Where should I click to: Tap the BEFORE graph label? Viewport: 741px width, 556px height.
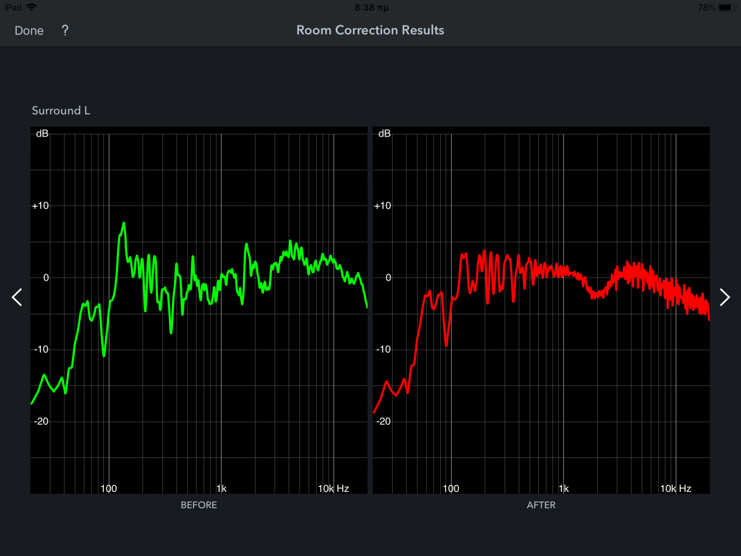pyautogui.click(x=199, y=505)
